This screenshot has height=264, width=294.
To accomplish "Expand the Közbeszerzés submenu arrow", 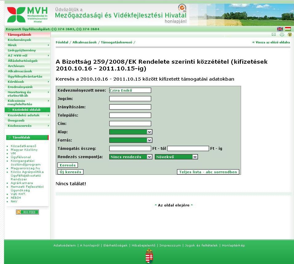I will coord(48,126).
